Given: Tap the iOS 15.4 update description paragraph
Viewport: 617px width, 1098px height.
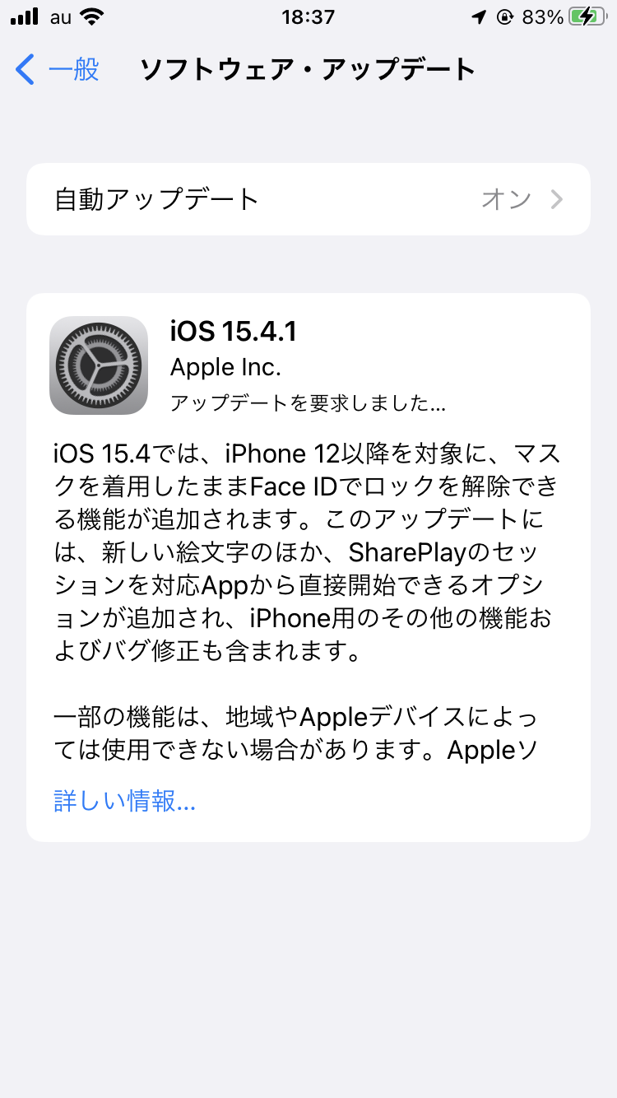Looking at the screenshot, I should click(x=308, y=553).
